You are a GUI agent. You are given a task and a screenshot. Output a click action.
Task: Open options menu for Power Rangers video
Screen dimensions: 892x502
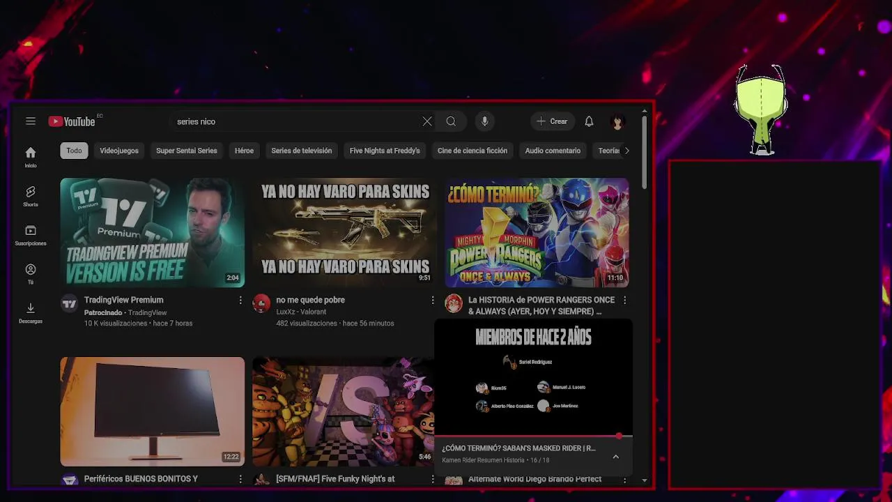[x=624, y=300]
